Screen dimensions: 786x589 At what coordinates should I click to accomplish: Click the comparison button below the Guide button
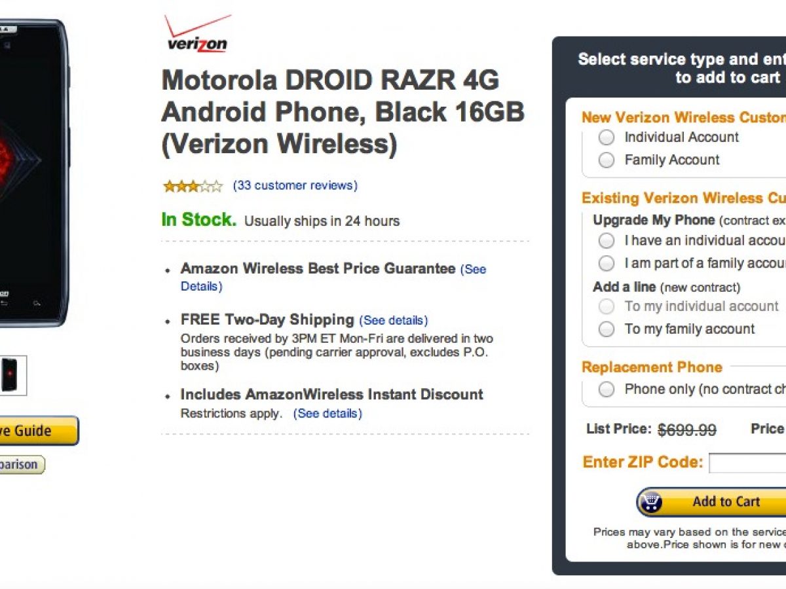[x=20, y=465]
